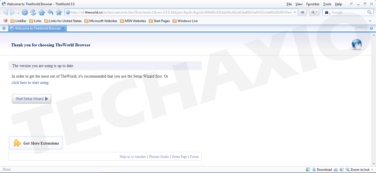376x173 pixels.
Task: Click the Go arrow button
Action: click(302, 12)
